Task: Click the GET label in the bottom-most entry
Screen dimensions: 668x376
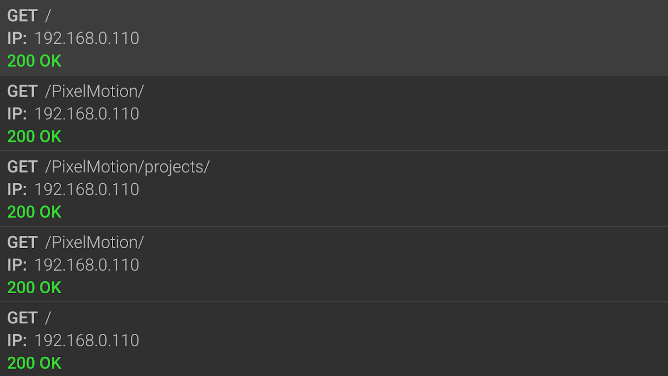Action: pyautogui.click(x=22, y=318)
